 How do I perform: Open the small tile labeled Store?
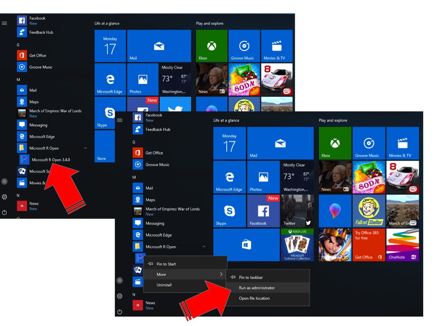[x=104, y=146]
